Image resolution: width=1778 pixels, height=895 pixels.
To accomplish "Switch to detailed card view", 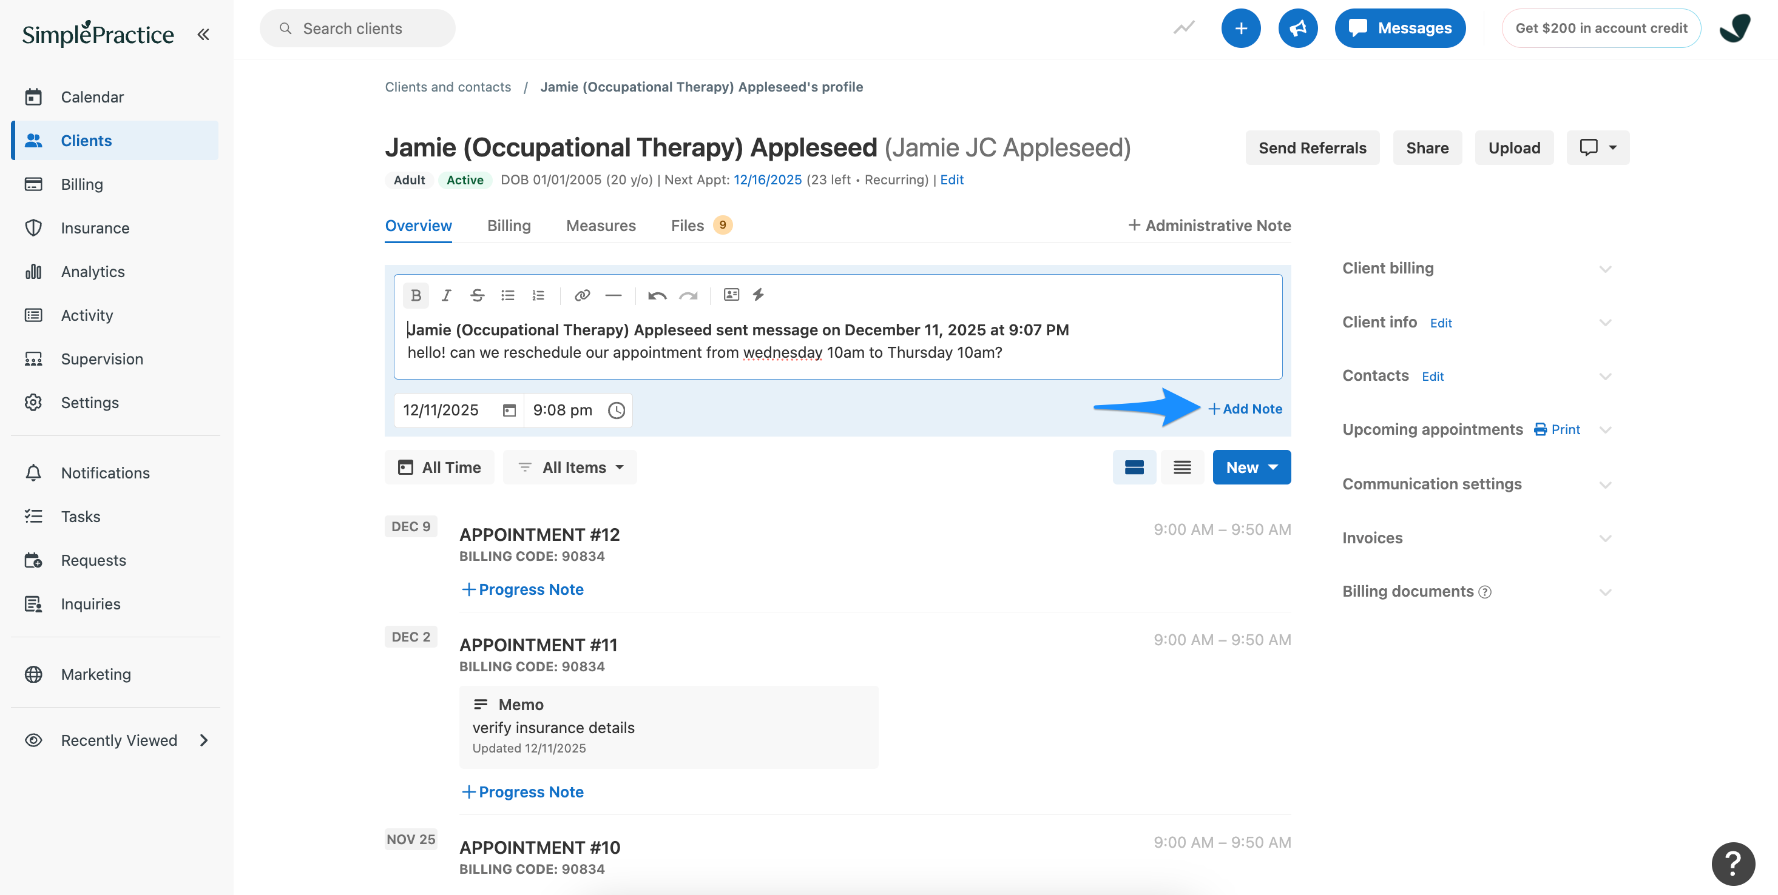I will pyautogui.click(x=1134, y=468).
